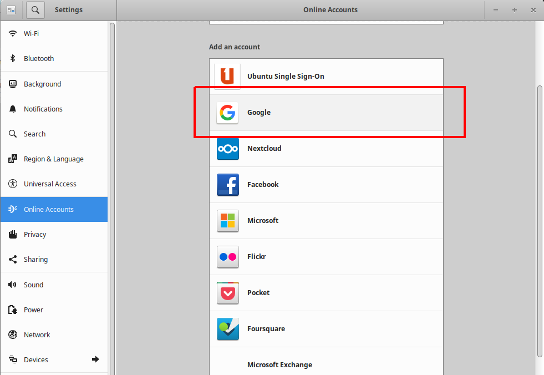Viewport: 544px width, 375px height.
Task: Click the Network globe icon
Action: 13,335
